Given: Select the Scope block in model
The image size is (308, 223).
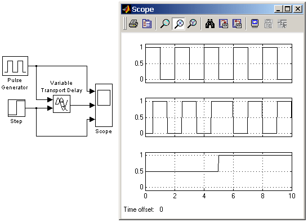Looking at the screenshot, I should [x=104, y=105].
